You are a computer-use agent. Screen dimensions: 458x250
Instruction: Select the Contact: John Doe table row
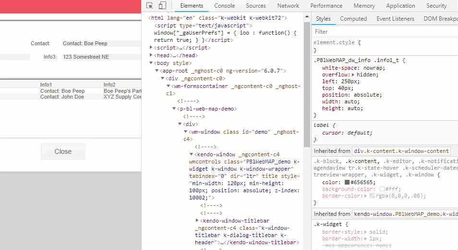click(x=71, y=97)
